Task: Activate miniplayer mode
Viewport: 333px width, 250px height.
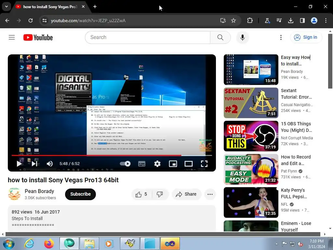Action: pyautogui.click(x=173, y=164)
